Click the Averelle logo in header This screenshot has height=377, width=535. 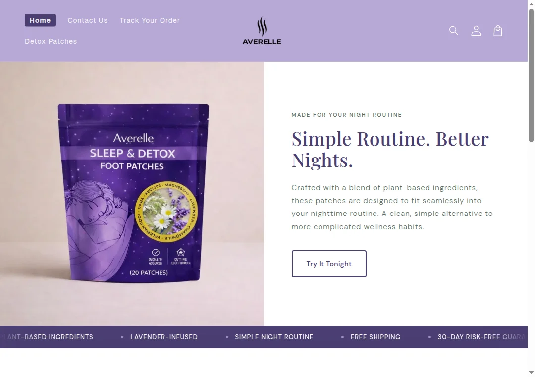coord(262,31)
